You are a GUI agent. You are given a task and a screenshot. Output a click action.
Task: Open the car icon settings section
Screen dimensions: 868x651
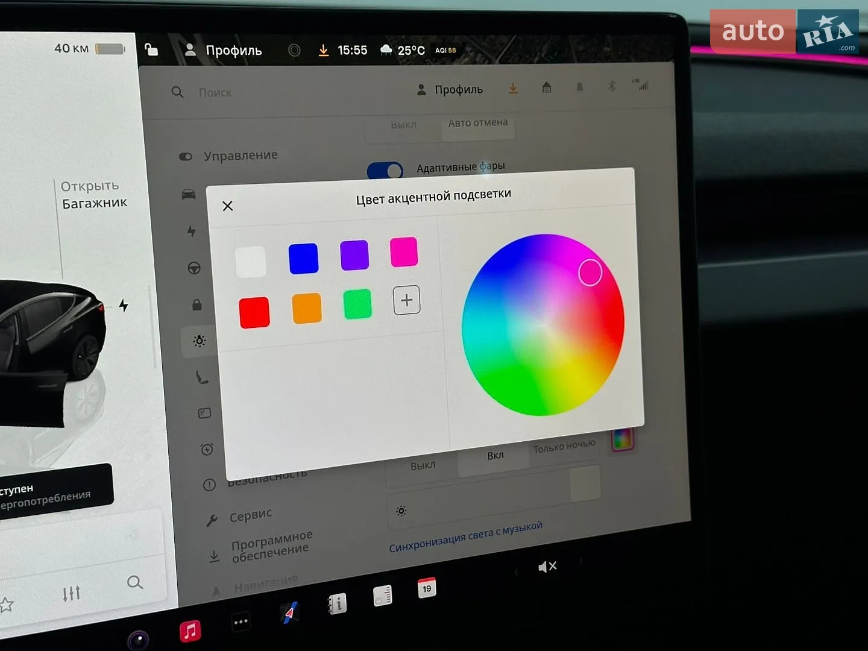tap(188, 194)
